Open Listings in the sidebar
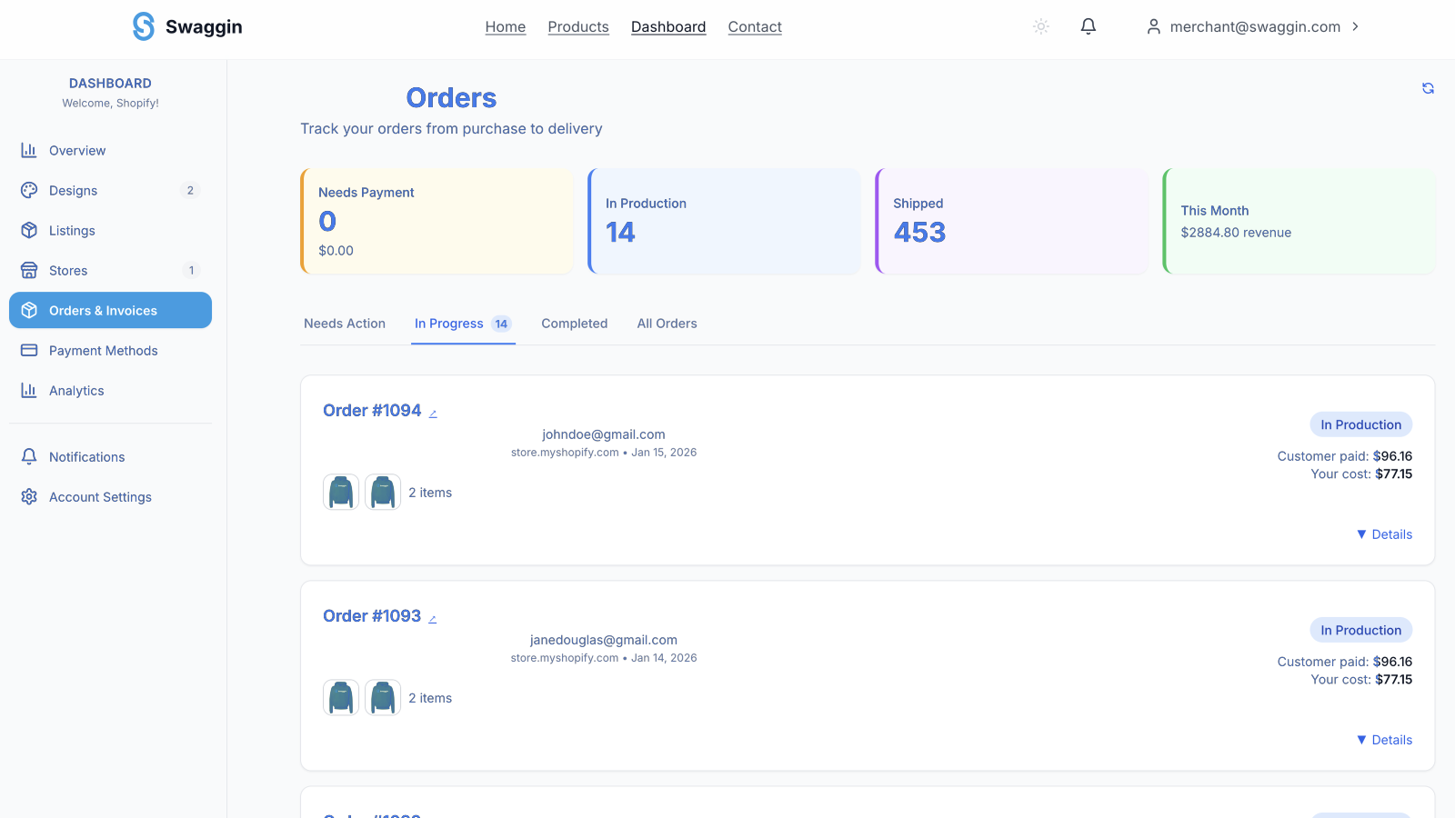1455x818 pixels. (x=110, y=230)
